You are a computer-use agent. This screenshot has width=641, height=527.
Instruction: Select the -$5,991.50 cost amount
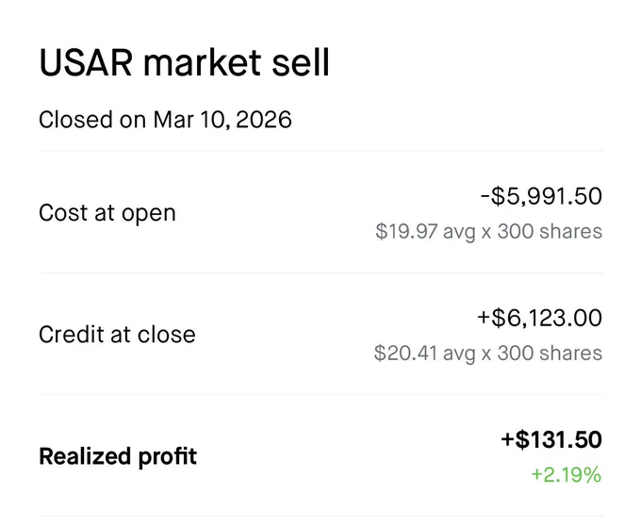[541, 196]
